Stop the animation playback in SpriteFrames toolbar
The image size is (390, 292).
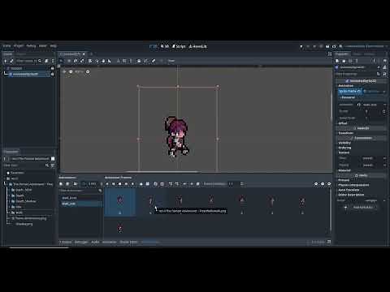coord(119,184)
